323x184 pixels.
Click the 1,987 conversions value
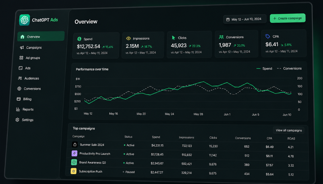click(x=225, y=45)
